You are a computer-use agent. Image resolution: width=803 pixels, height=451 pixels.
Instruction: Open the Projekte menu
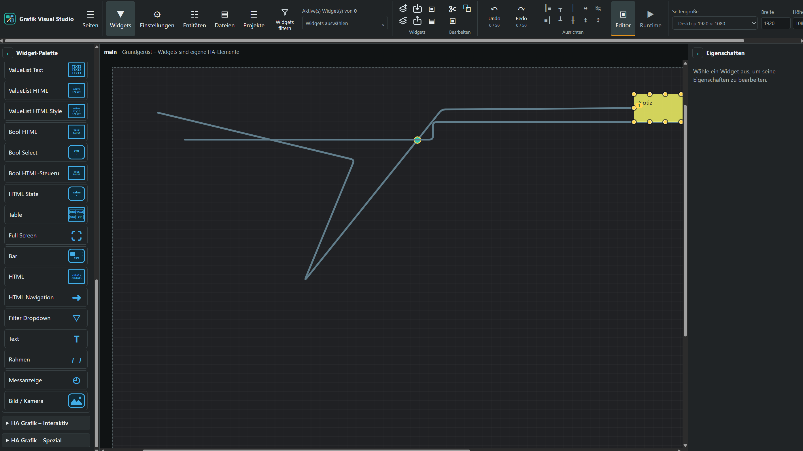[254, 19]
